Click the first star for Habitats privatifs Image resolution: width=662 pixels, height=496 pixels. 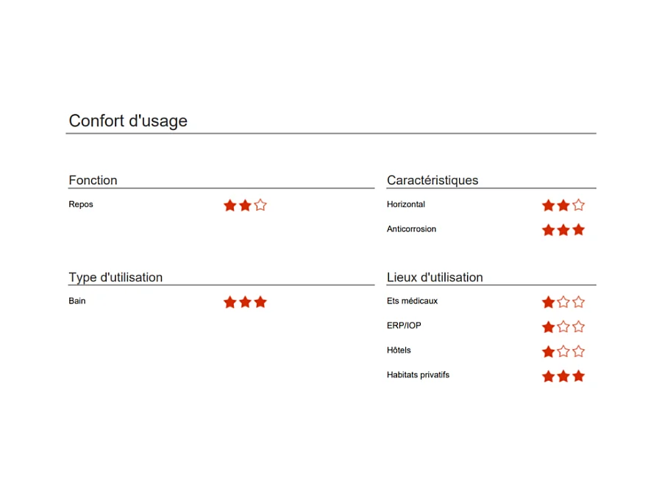548,376
